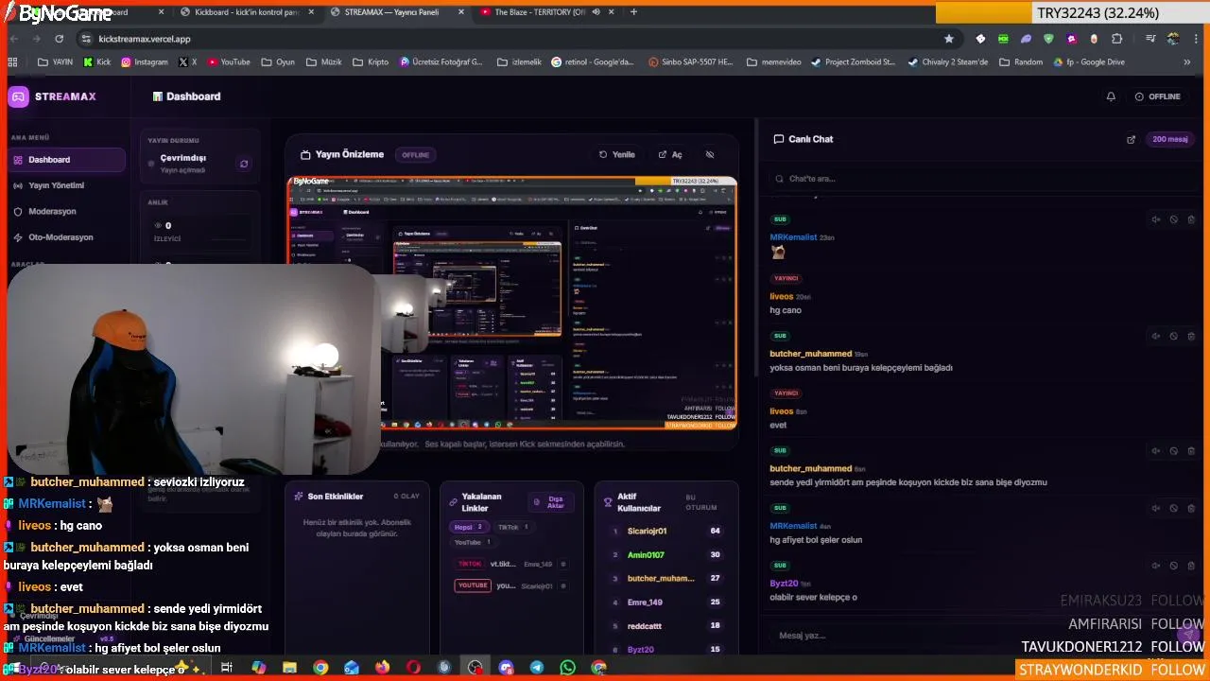Delete MRKemalist's hg afiyet message
This screenshot has height=681, width=1210.
click(x=1191, y=508)
